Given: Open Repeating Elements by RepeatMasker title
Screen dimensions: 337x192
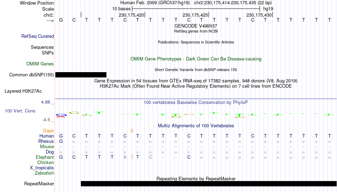Looking at the screenshot, I should [196, 179].
